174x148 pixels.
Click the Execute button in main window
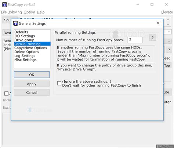(168, 92)
